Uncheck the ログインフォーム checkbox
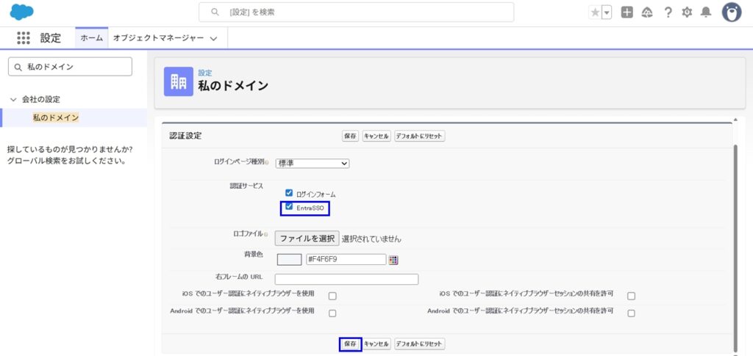This screenshot has width=753, height=356. coord(289,193)
